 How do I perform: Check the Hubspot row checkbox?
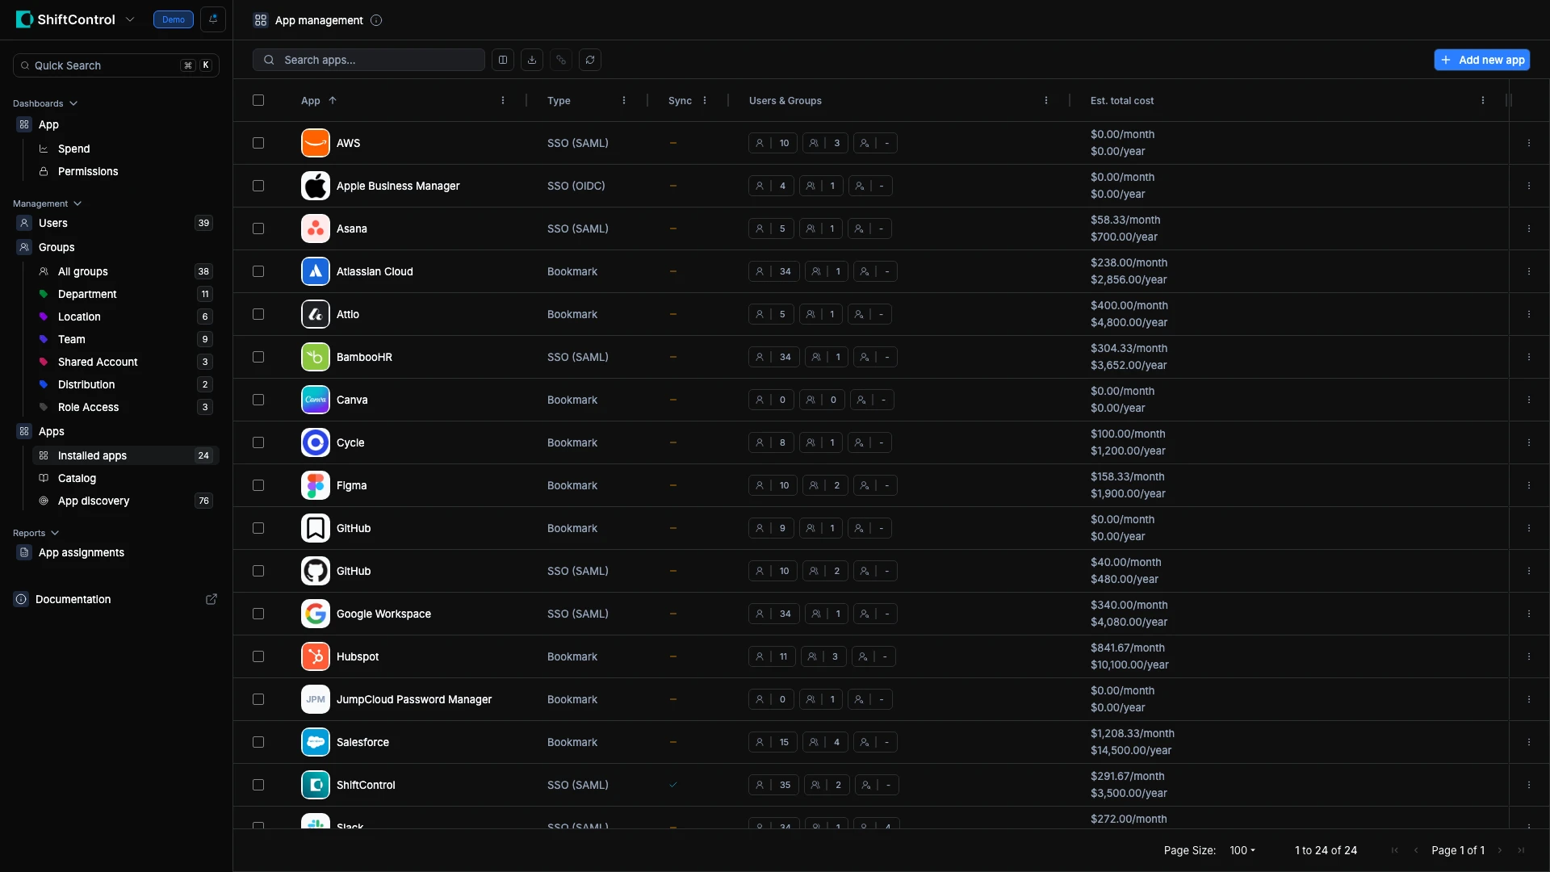tap(258, 656)
